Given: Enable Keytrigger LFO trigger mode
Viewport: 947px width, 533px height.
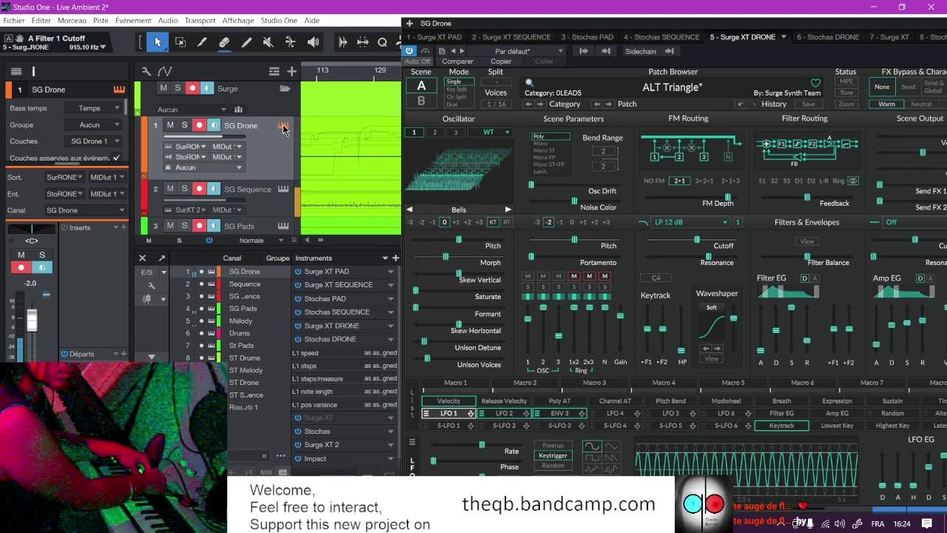Looking at the screenshot, I should (553, 455).
